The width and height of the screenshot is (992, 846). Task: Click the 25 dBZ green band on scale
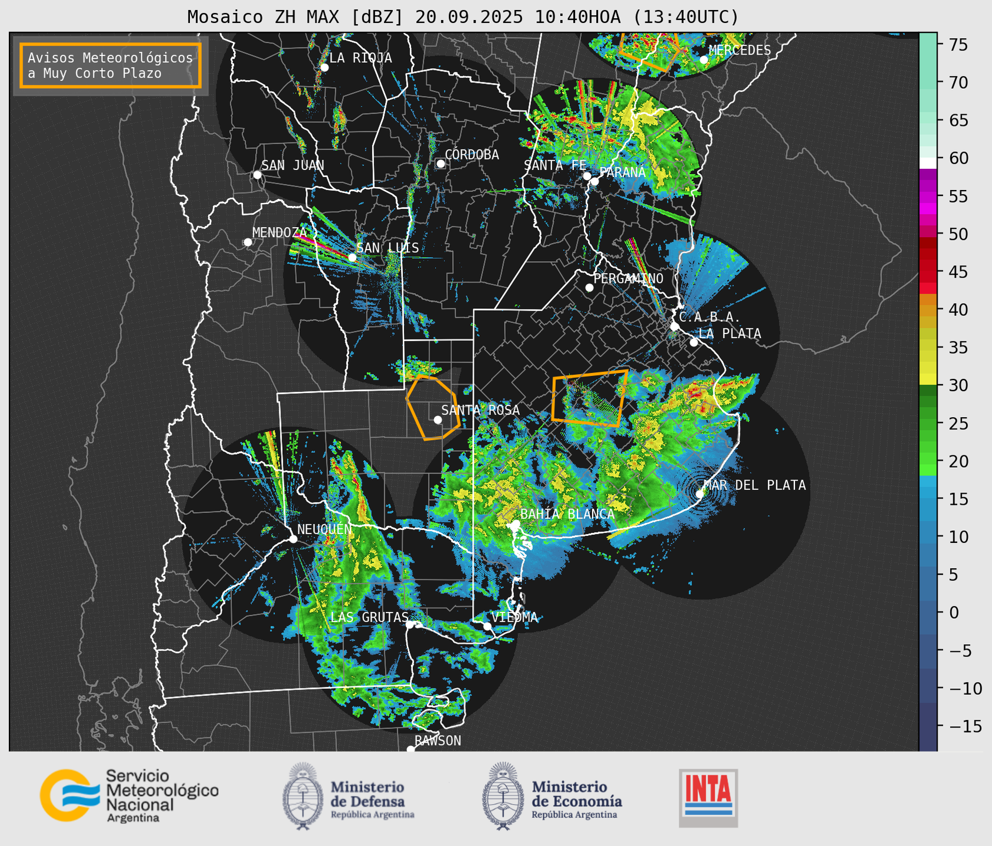click(x=928, y=423)
